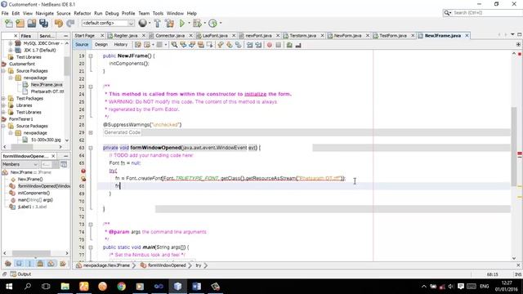Click the Open Project toolbar icon
The image size is (523, 294).
[32, 24]
